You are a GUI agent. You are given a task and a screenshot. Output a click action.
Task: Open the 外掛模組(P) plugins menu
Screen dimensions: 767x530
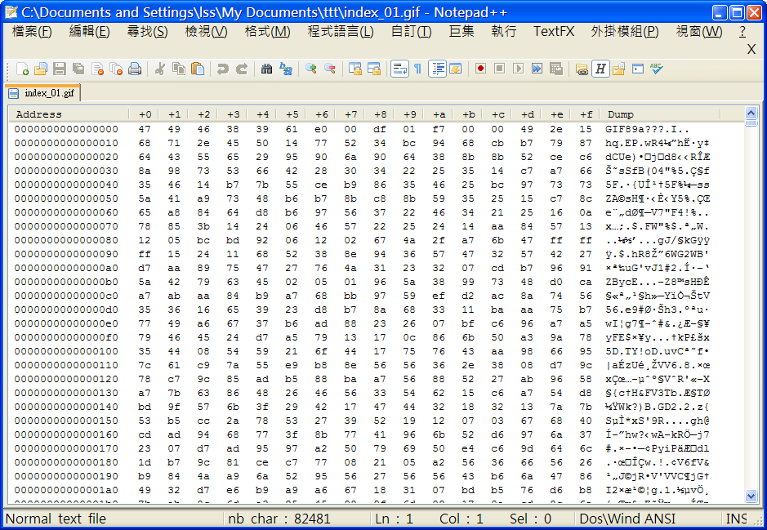click(625, 31)
